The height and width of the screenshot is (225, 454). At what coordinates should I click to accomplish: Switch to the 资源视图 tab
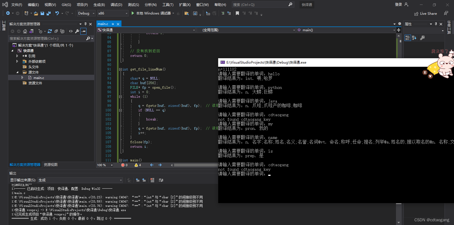pos(51,165)
